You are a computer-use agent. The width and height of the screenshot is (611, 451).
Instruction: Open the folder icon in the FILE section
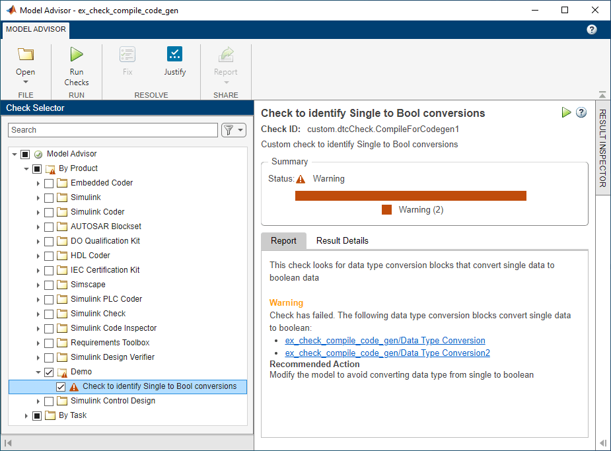(x=26, y=55)
